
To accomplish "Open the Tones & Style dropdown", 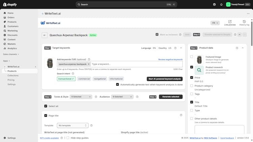I will pos(81,97).
